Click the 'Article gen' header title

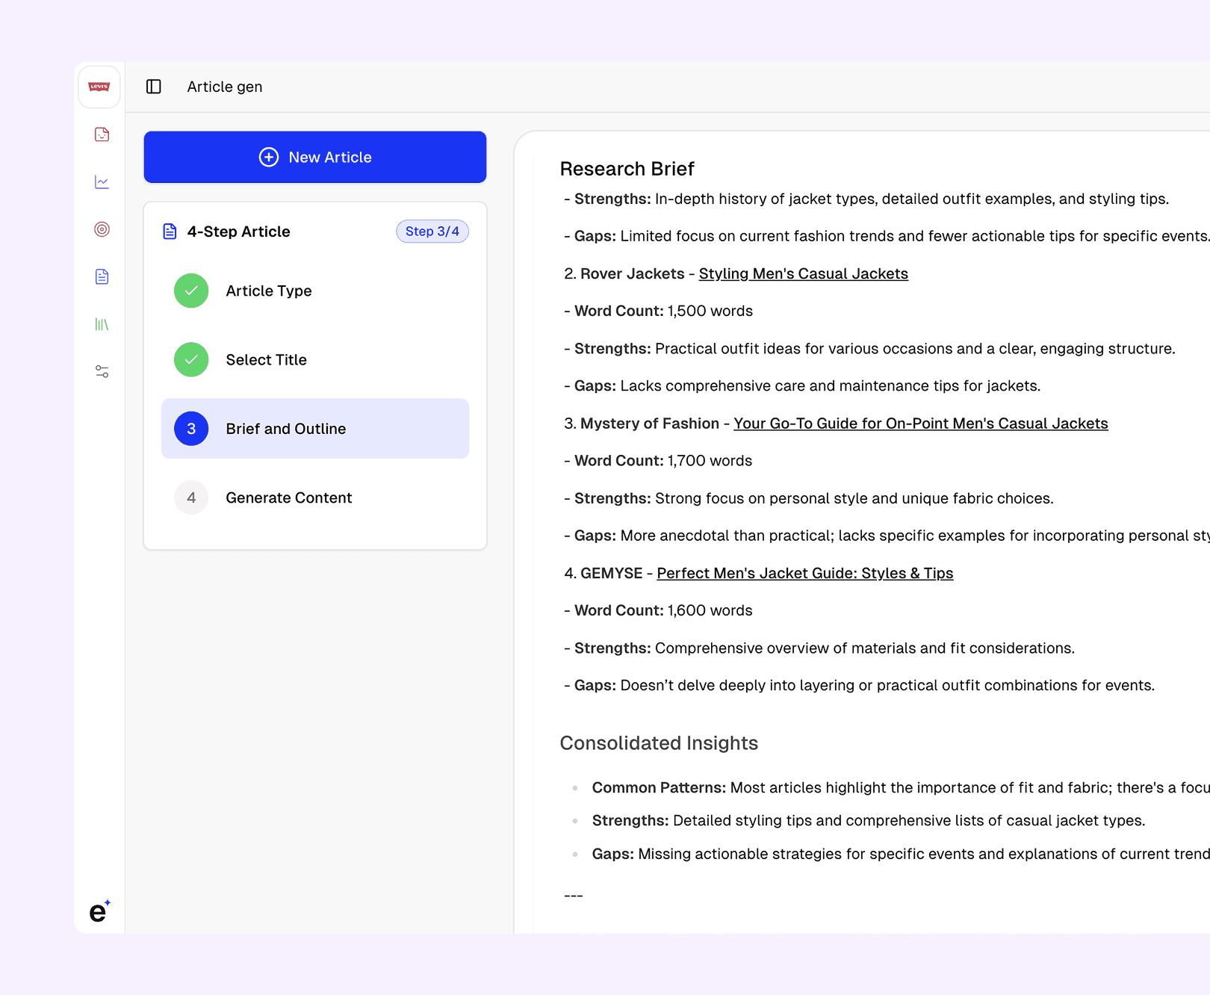(225, 87)
